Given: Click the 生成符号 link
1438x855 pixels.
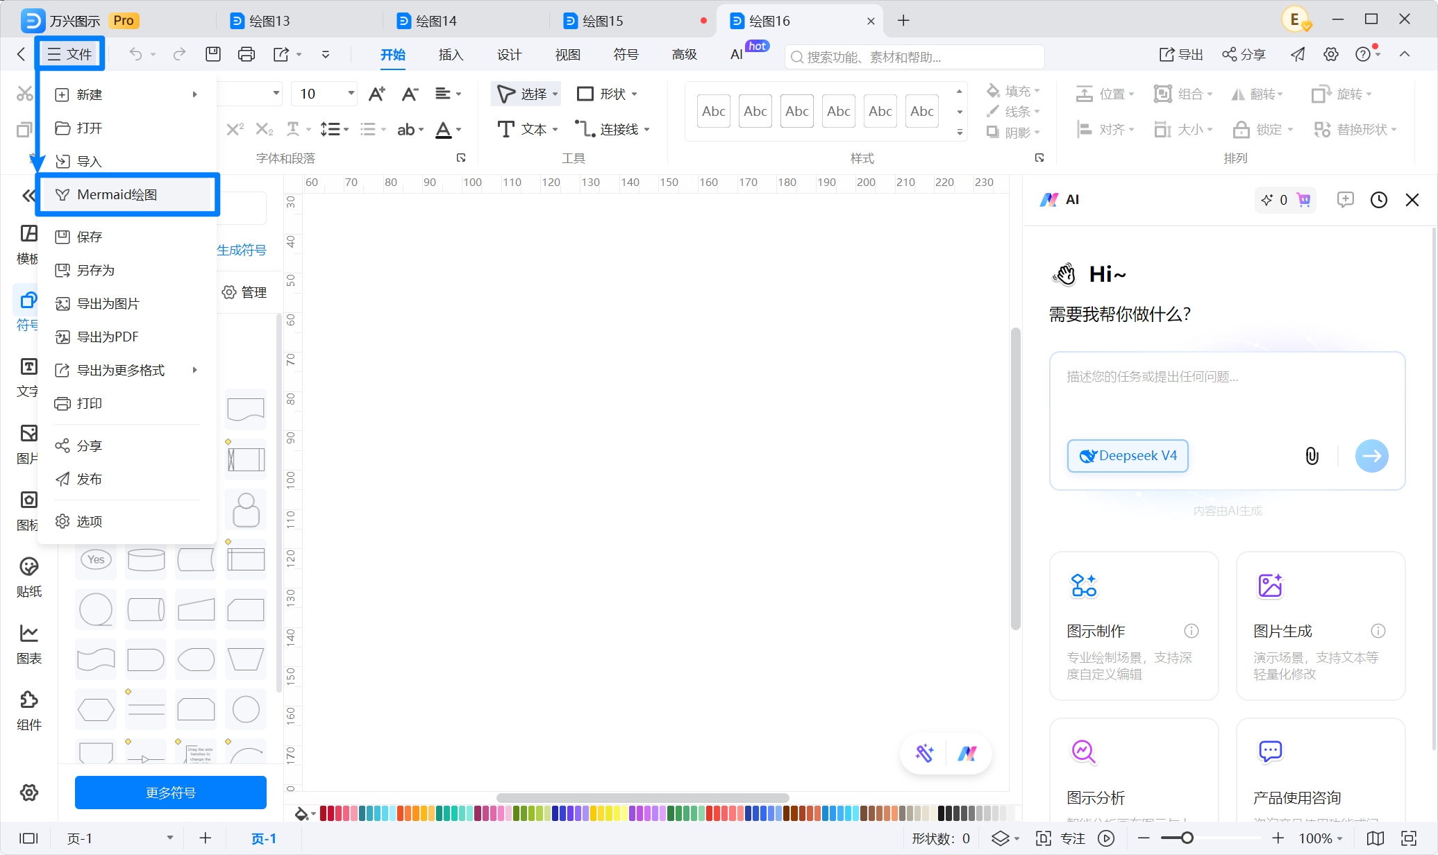Looking at the screenshot, I should 242,250.
